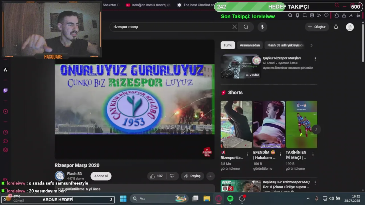Open the Rizespor'da short thumbnail
The height and width of the screenshot is (205, 365).
tap(236, 124)
